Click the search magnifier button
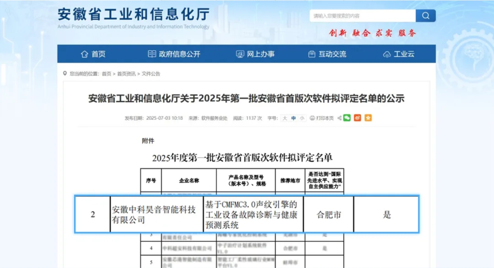 426,16
